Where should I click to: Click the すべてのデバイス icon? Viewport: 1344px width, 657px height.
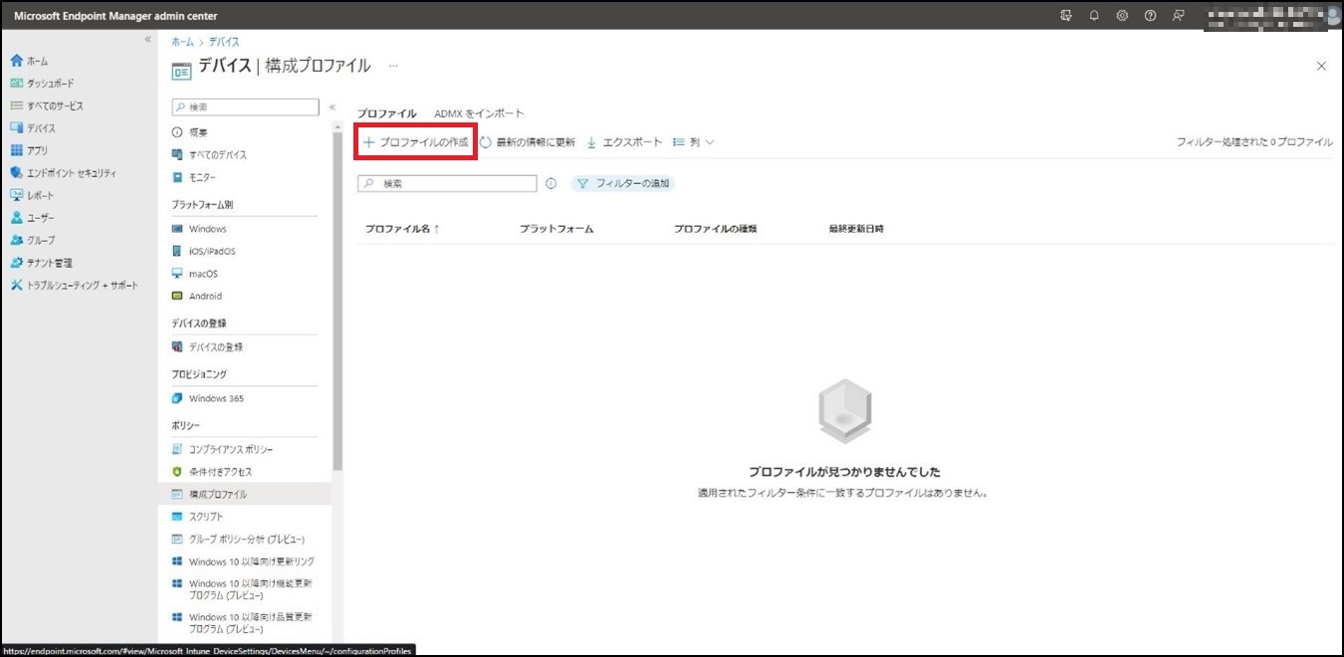(177, 154)
